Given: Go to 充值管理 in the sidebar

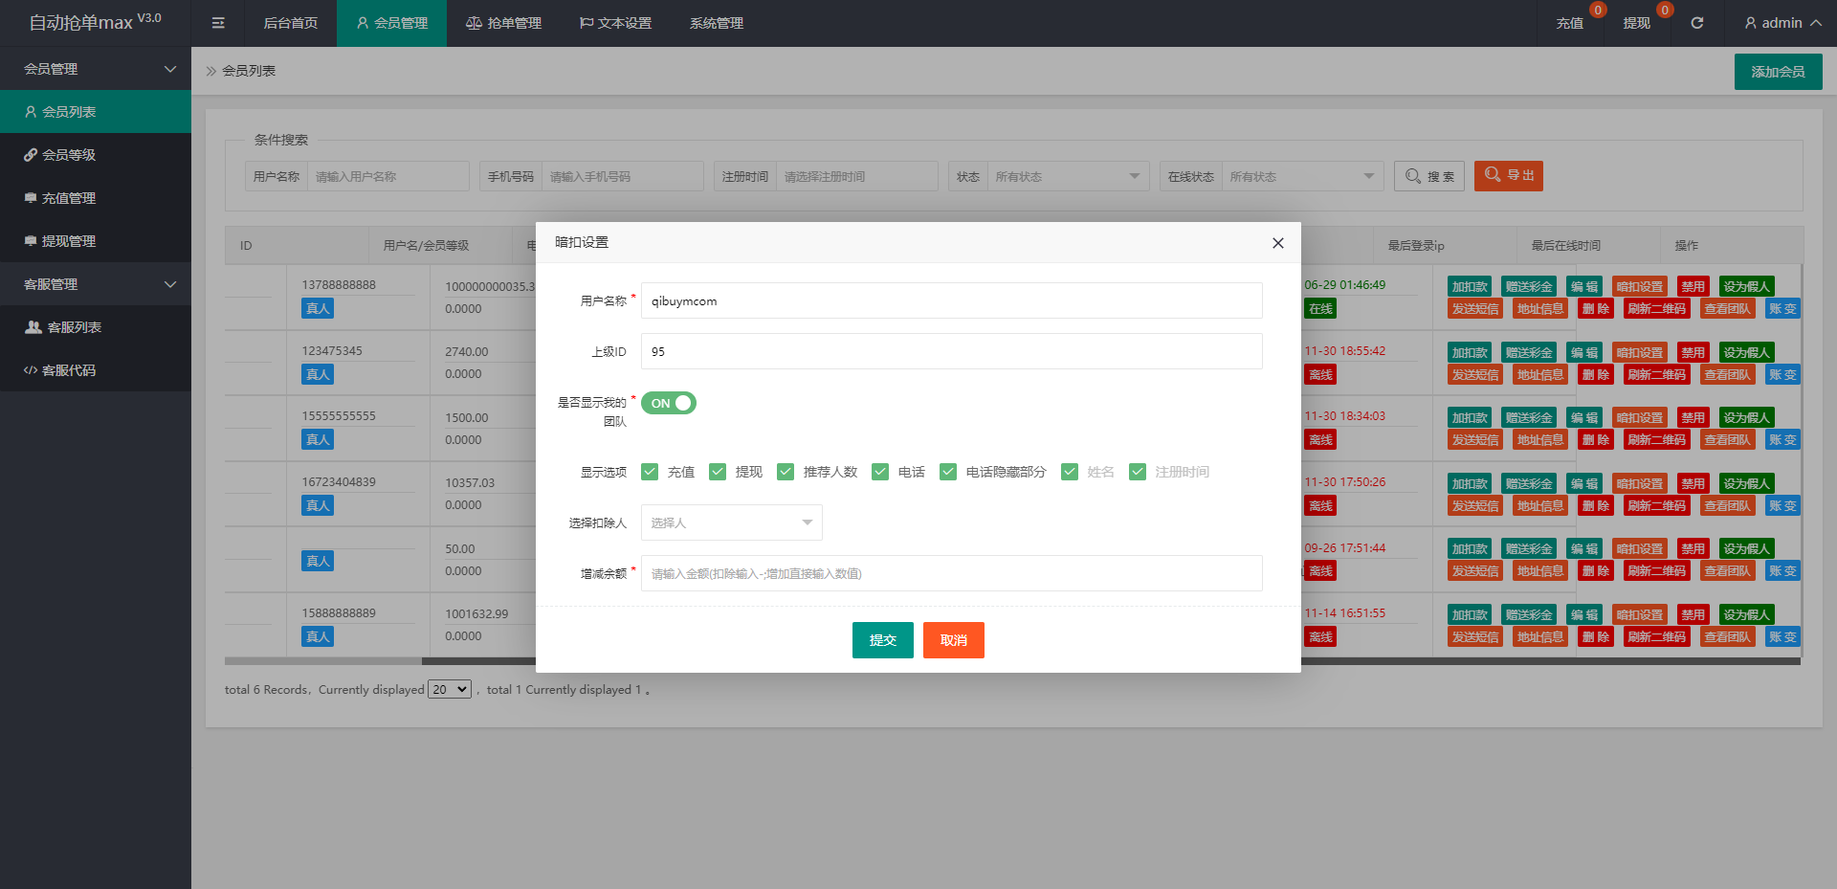Looking at the screenshot, I should point(96,198).
